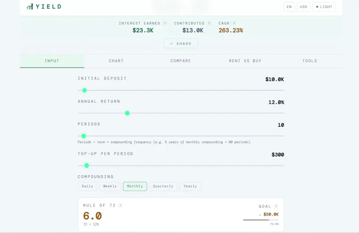Image resolution: width=359 pixels, height=233 pixels.
Task: Select Monthly compounding
Action: coord(135,186)
